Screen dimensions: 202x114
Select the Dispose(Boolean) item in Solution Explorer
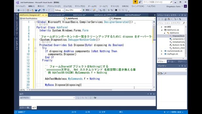[x=178, y=36]
